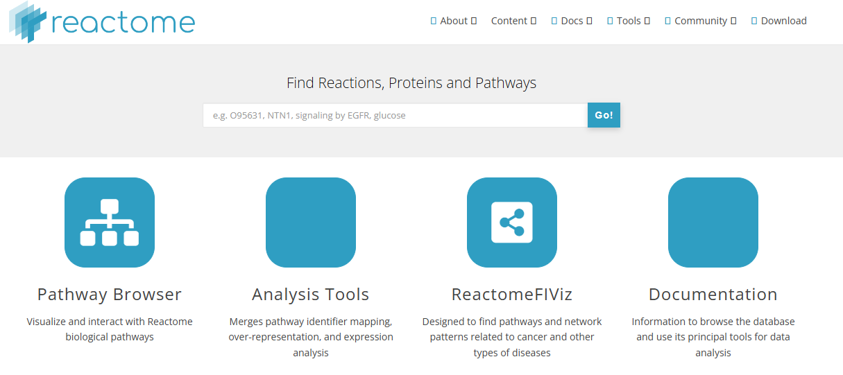
Task: Open the Pathway Browser hierarchy icon
Action: pos(110,223)
